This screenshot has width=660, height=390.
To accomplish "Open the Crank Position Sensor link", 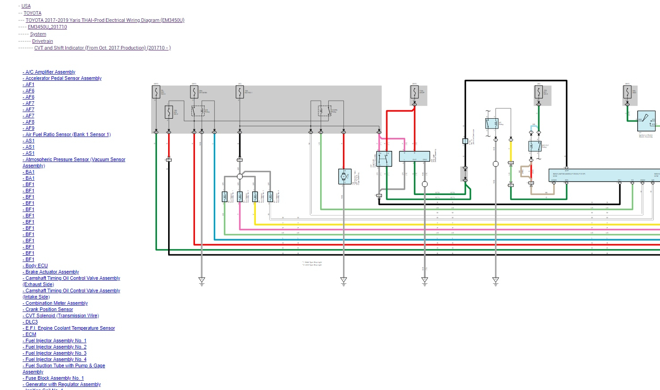I will (x=48, y=309).
